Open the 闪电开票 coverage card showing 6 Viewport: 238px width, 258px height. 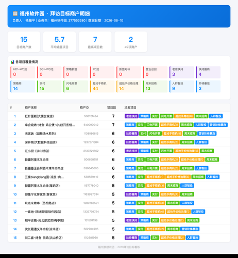[x=76, y=87]
